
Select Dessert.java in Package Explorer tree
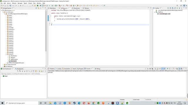pos(14,56)
